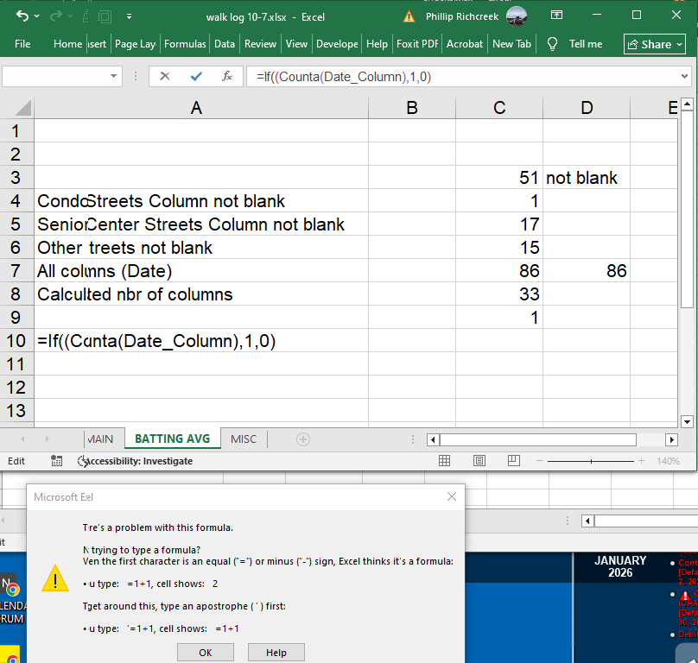
Task: Click Accessibility: Investigate in status bar
Action: [x=136, y=461]
